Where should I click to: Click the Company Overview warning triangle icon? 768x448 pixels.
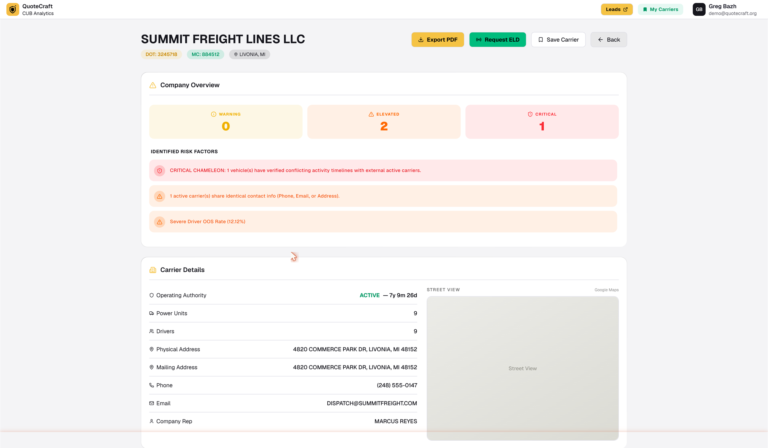(x=153, y=85)
